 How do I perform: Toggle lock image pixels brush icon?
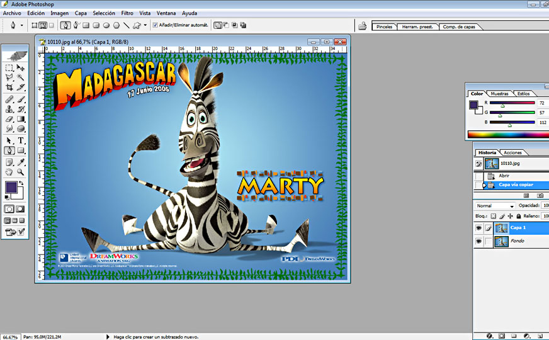(x=502, y=216)
